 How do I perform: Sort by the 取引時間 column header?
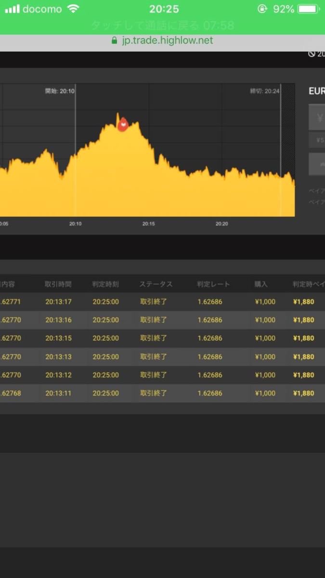(58, 284)
